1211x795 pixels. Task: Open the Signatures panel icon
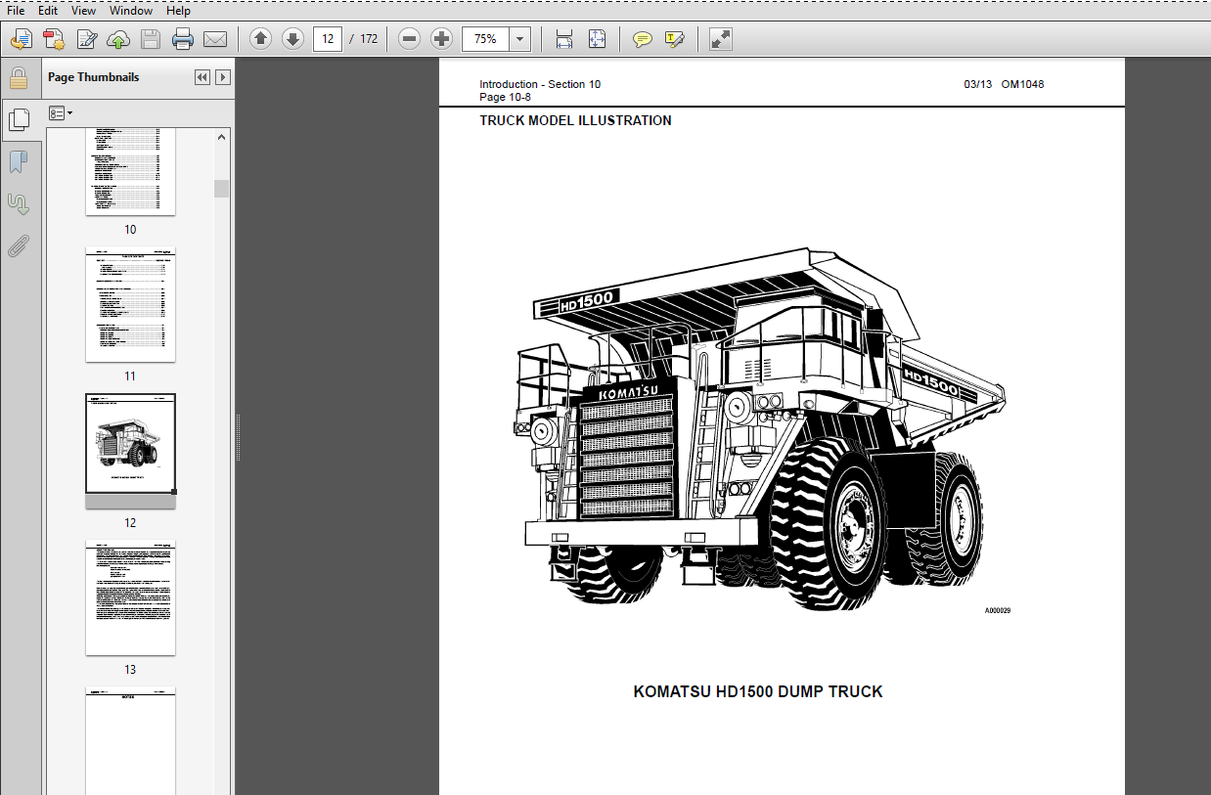point(19,204)
